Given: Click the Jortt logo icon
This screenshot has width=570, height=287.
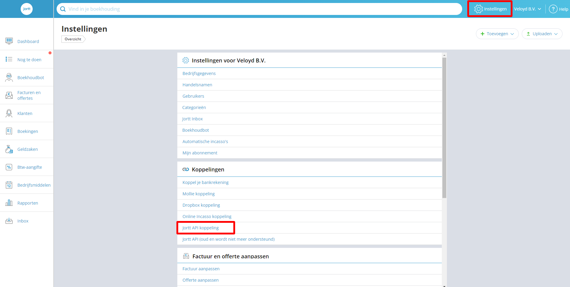Looking at the screenshot, I should point(27,9).
